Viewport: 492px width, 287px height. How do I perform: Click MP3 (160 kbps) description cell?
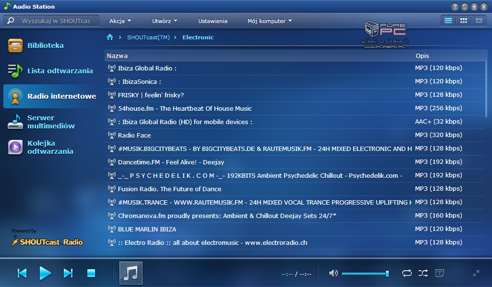(438, 216)
